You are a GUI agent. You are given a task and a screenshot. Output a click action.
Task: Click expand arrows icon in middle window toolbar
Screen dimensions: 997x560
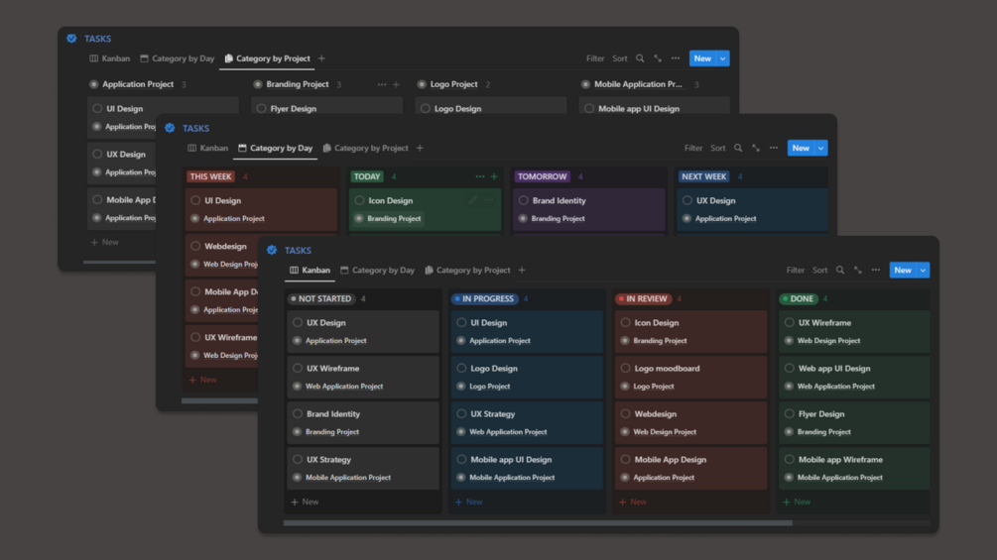click(x=756, y=148)
